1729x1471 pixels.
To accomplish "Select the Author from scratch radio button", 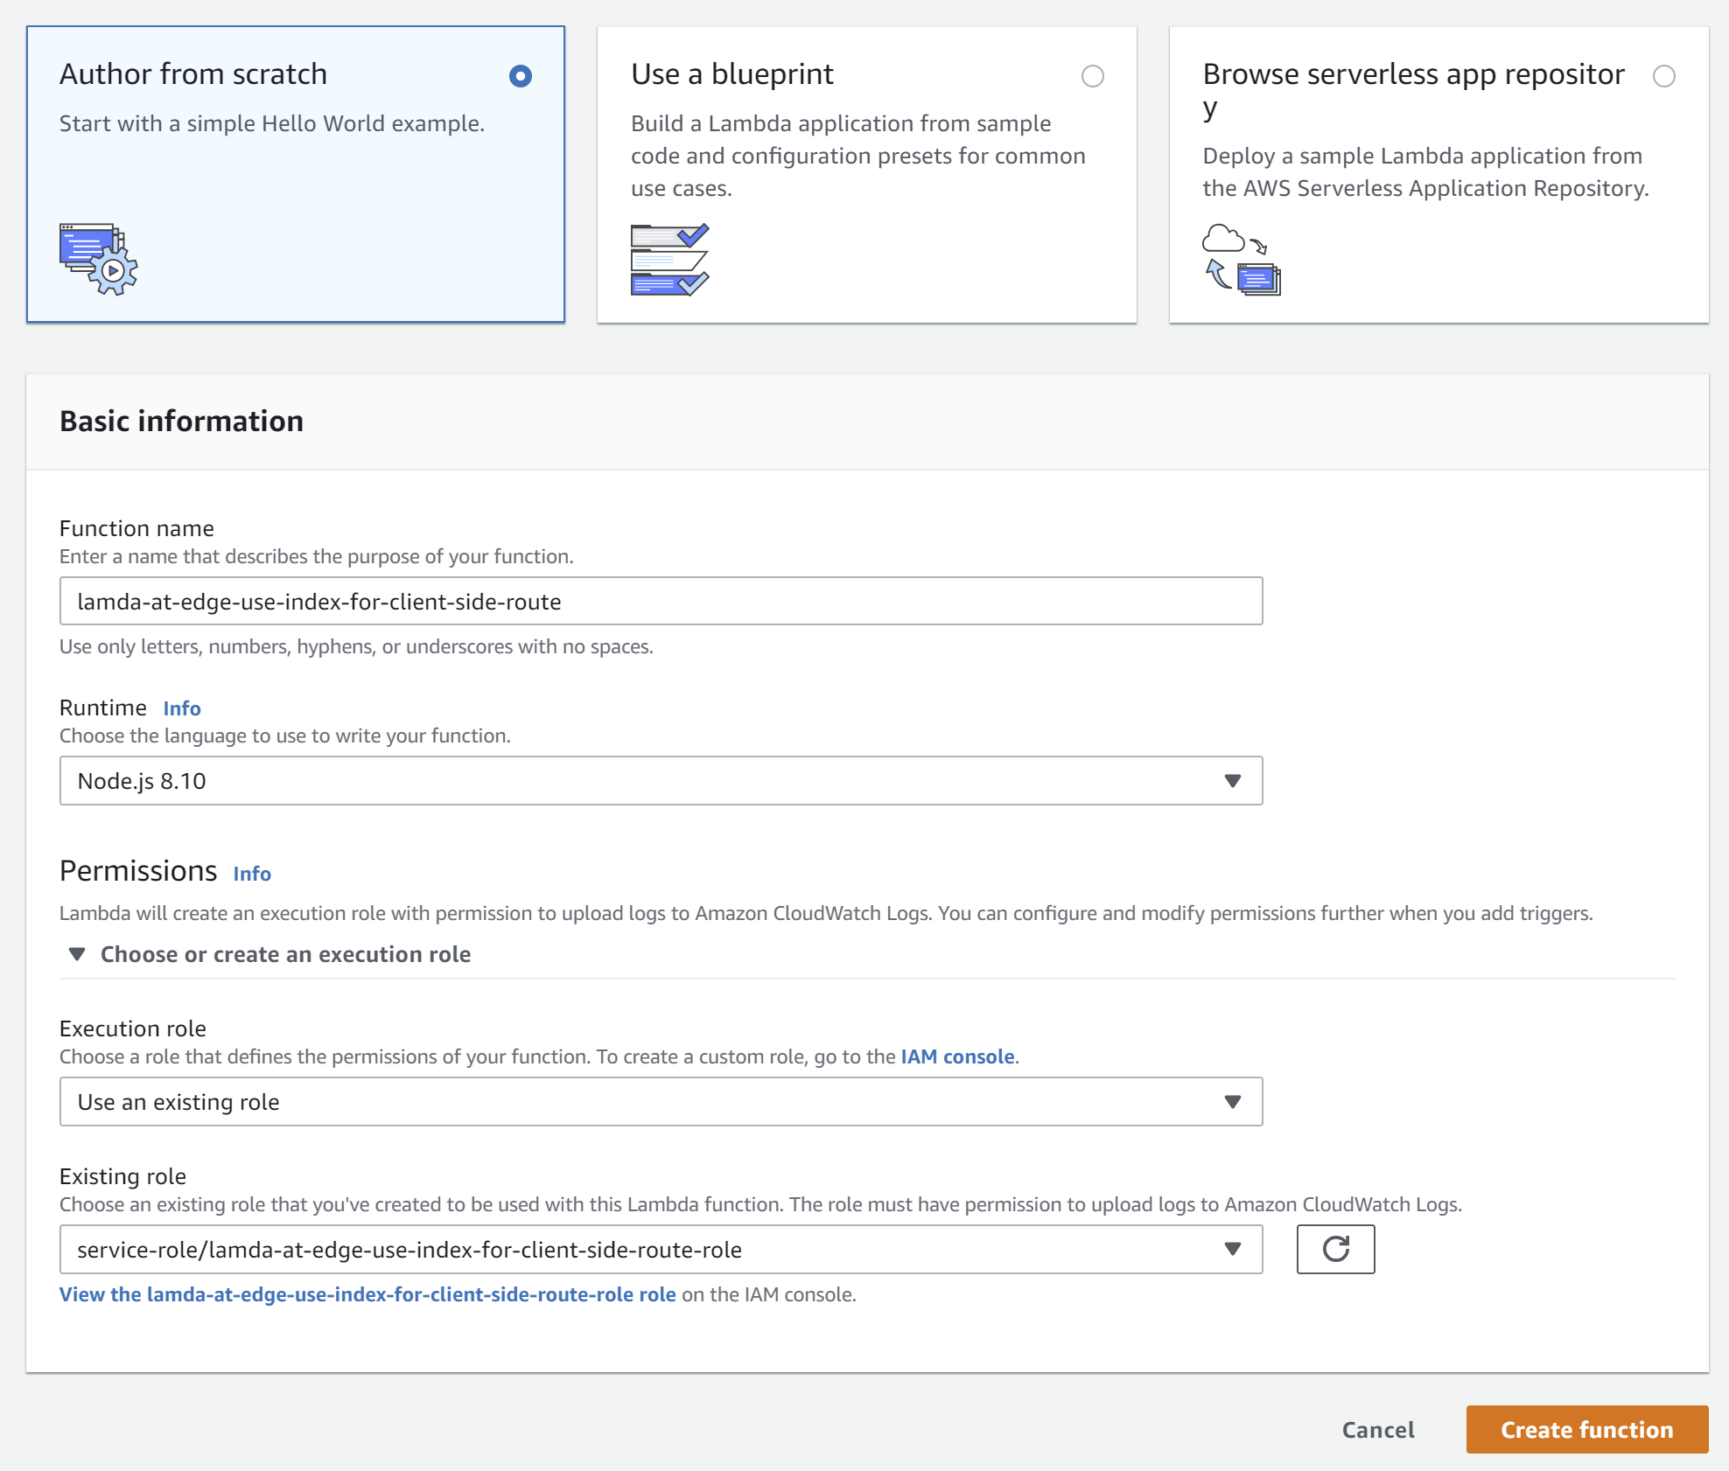I will [521, 76].
